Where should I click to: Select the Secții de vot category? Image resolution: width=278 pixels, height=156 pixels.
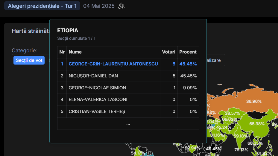[x=29, y=60]
